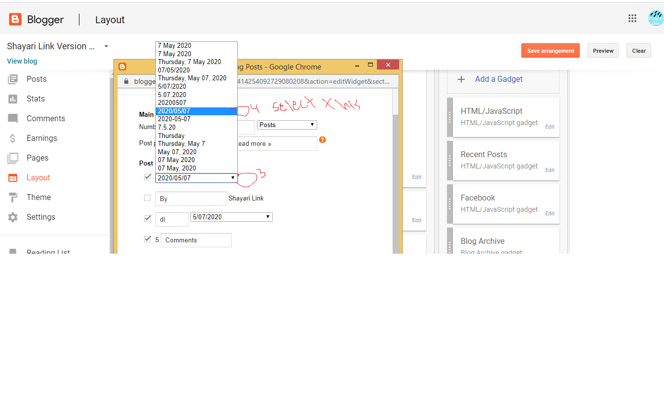Image resolution: width=664 pixels, height=403 pixels.
Task: Click the Add a Gadget link
Action: 499,79
